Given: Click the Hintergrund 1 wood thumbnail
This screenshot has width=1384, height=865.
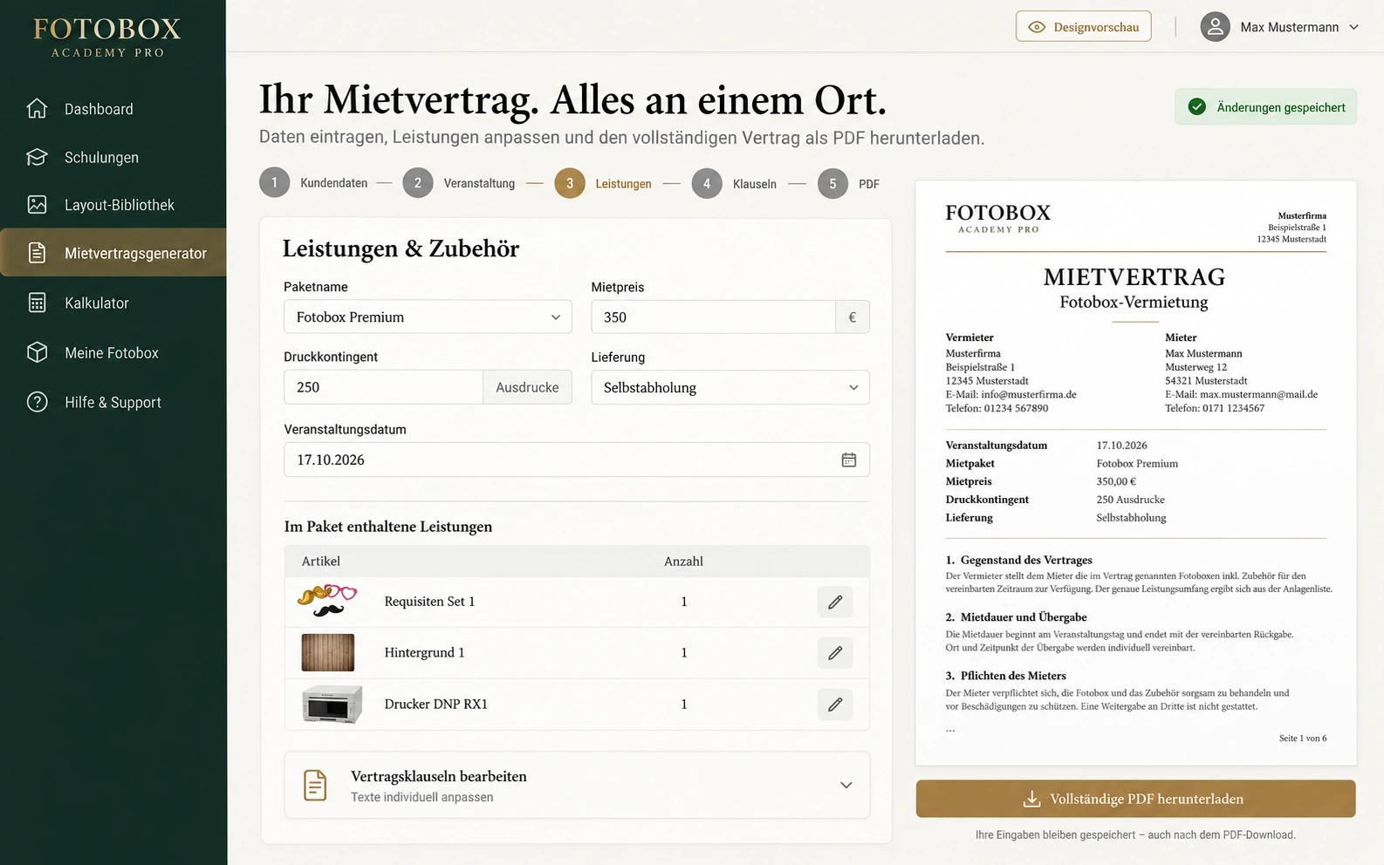Looking at the screenshot, I should click(x=328, y=652).
